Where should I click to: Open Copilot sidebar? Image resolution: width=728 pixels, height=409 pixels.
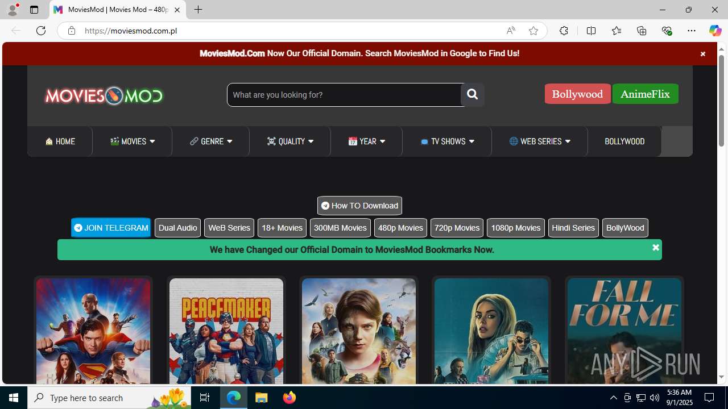(x=715, y=31)
